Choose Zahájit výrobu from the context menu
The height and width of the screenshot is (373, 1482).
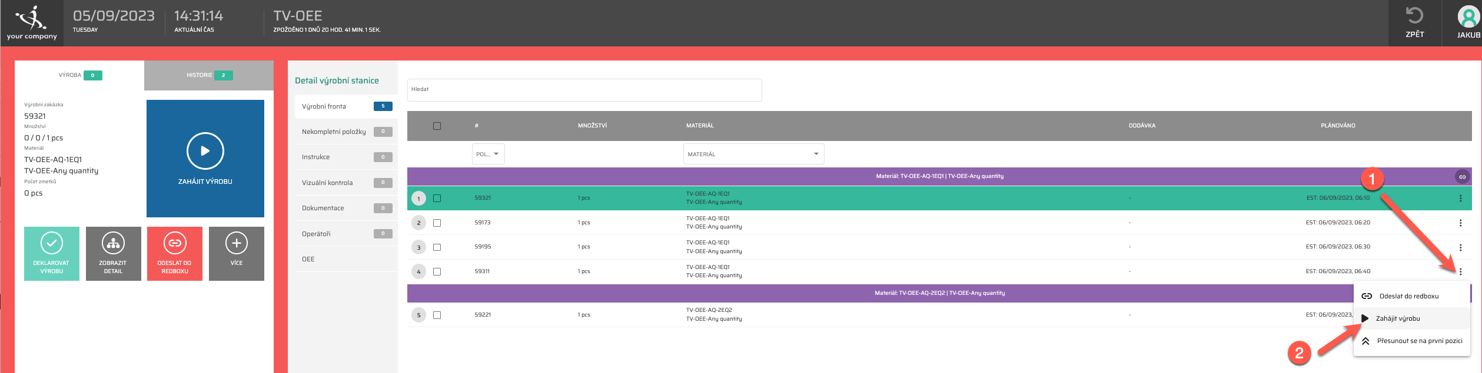point(1398,318)
